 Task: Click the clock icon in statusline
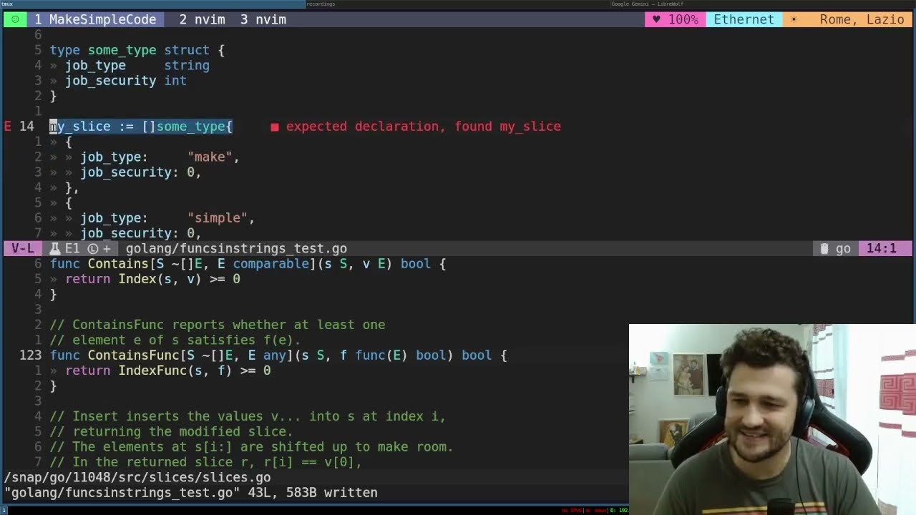(92, 249)
